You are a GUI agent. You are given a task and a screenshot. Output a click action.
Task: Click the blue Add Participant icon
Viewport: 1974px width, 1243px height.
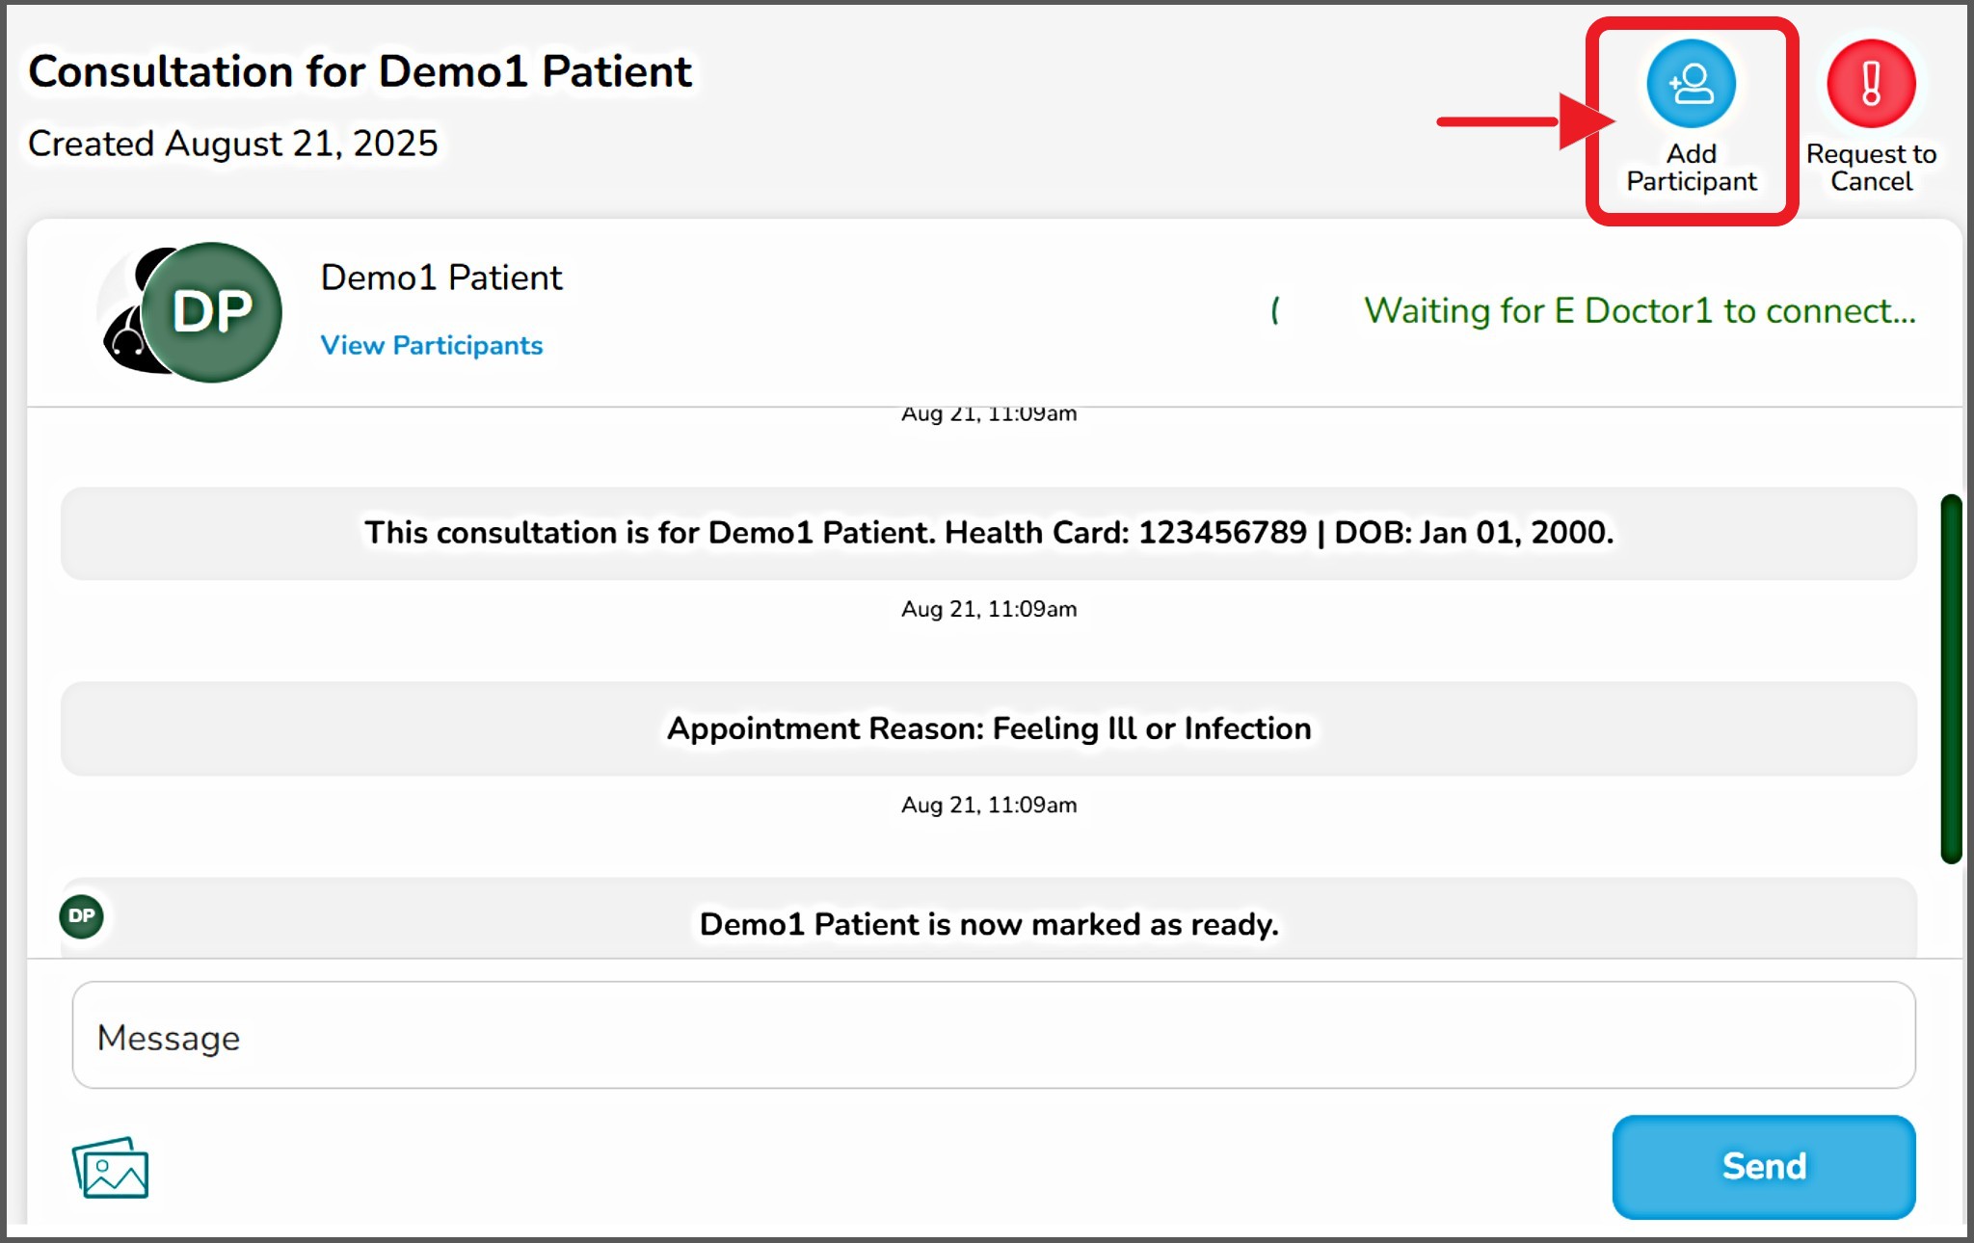[x=1691, y=84]
